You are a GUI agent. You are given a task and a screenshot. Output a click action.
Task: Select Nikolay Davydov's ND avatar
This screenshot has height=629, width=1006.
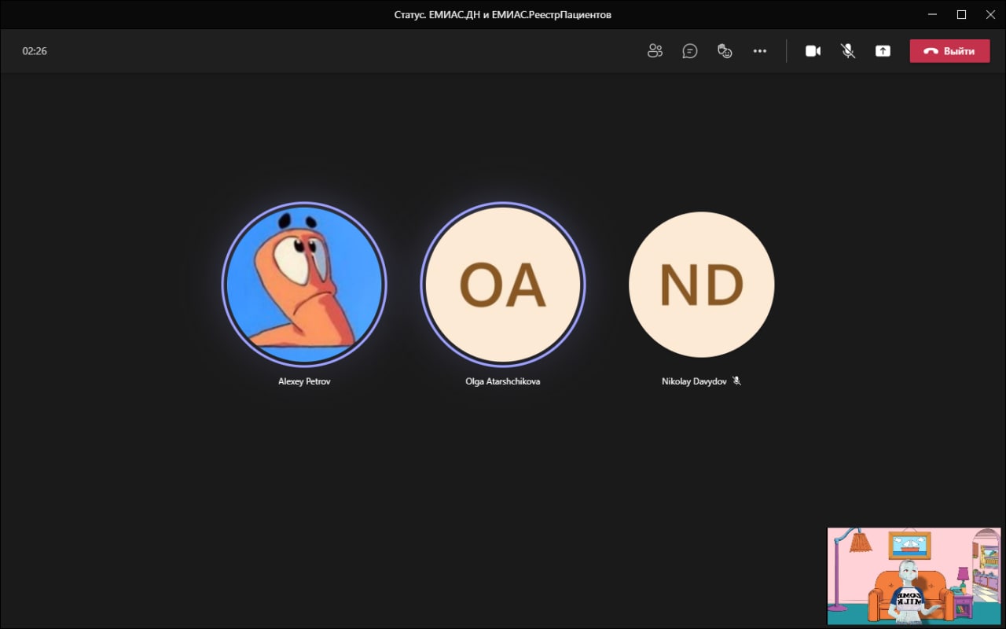(x=702, y=284)
